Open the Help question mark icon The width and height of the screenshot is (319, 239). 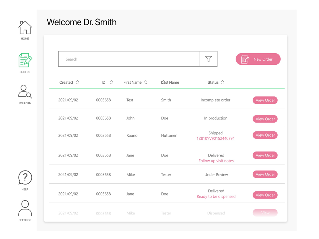click(25, 178)
